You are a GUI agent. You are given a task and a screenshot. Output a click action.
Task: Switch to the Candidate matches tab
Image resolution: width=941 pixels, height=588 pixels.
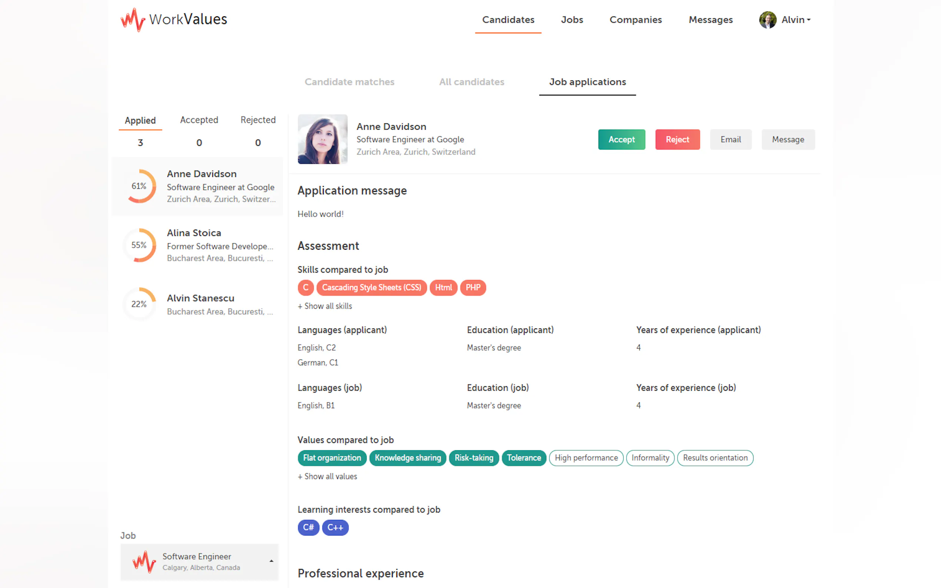[349, 82]
